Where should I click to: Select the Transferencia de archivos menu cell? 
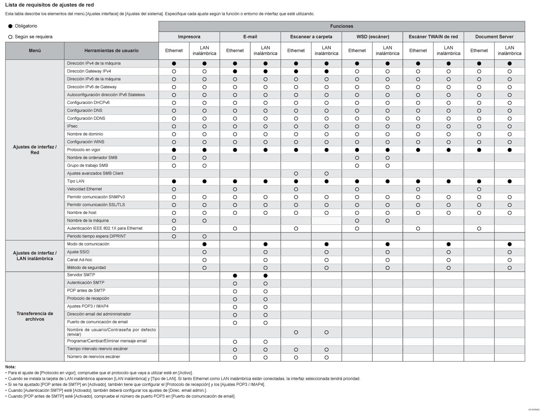(35, 316)
